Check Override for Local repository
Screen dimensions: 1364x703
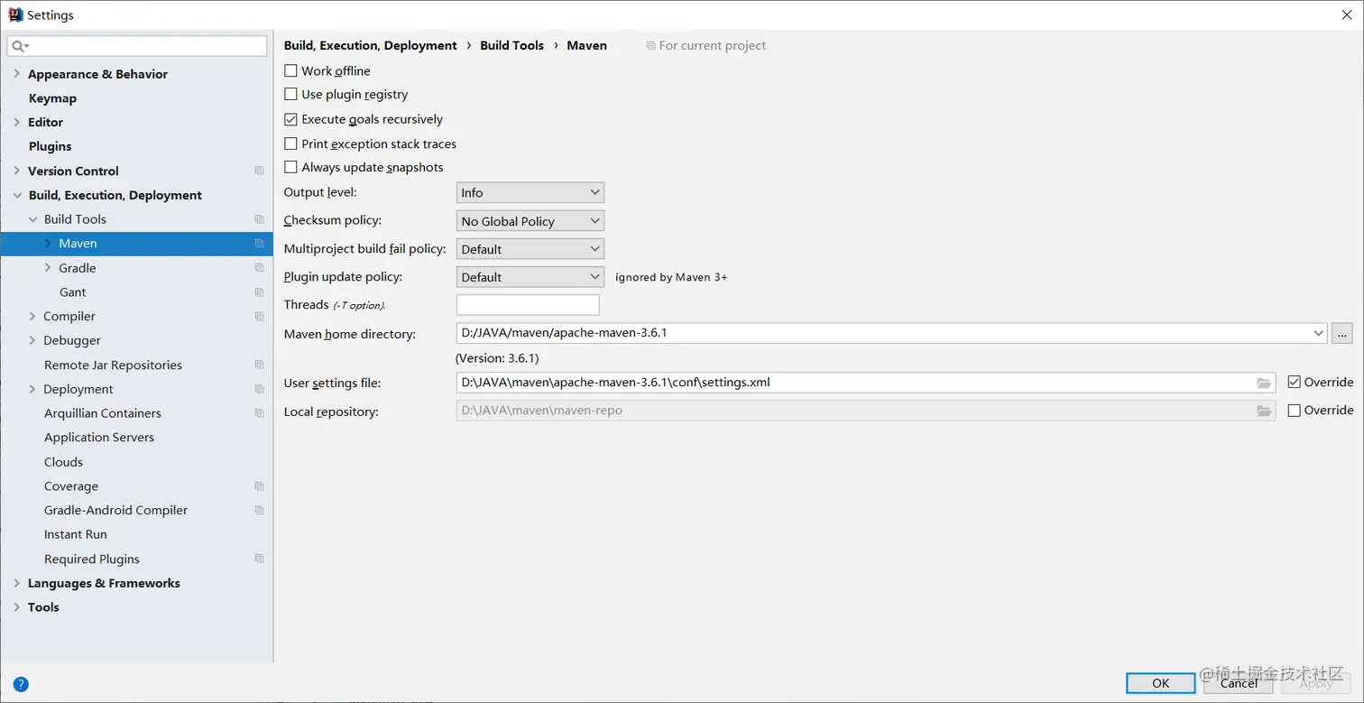[x=1295, y=411]
